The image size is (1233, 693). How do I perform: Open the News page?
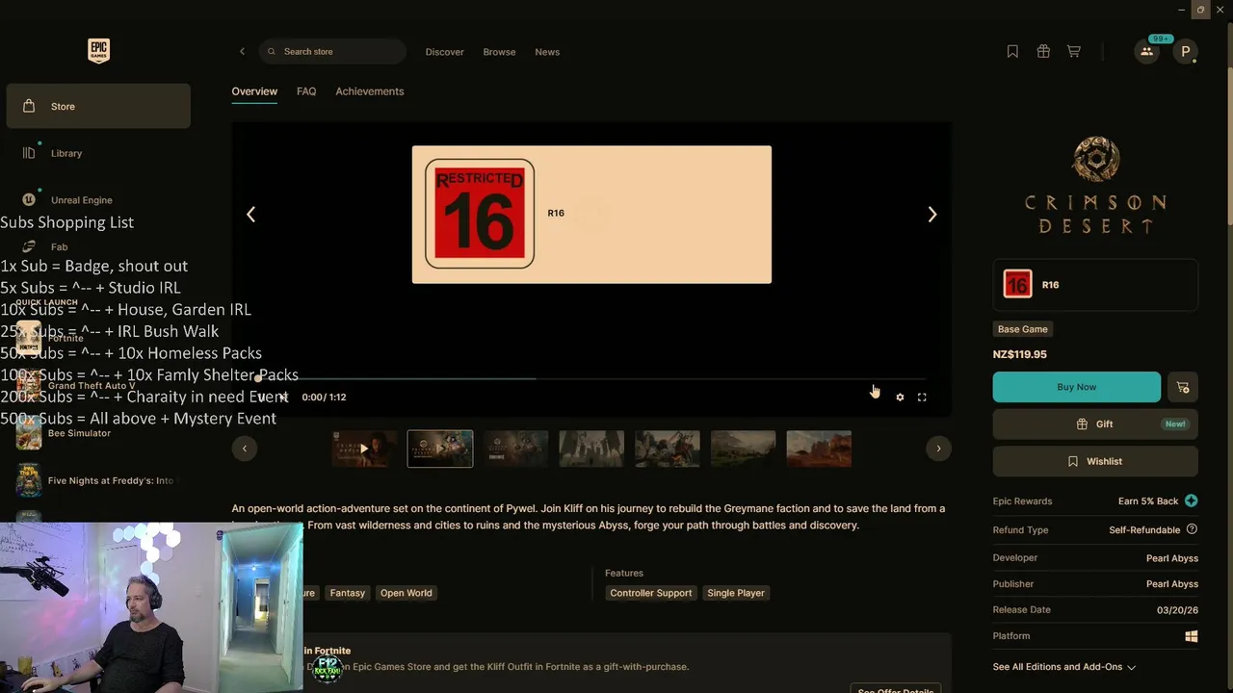[547, 52]
